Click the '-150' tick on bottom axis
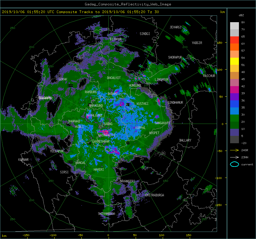The width and height of the screenshot is (256, 239). [26, 235]
